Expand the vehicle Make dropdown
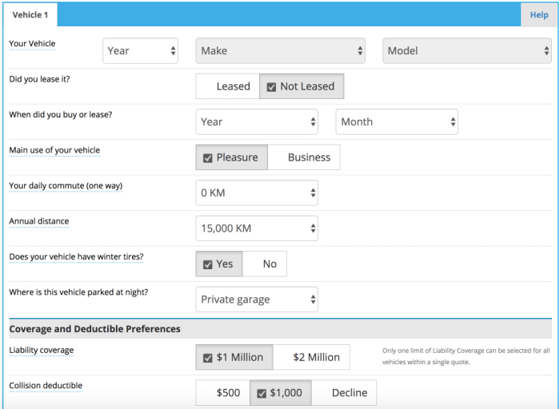560x409 pixels. click(x=280, y=51)
